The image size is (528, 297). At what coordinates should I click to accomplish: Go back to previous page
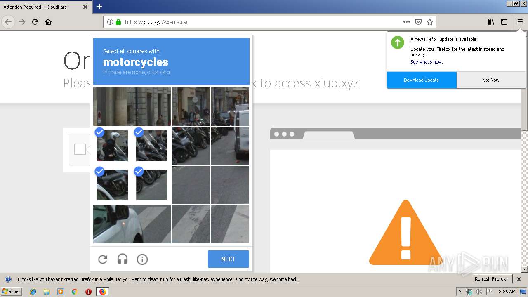(8, 22)
